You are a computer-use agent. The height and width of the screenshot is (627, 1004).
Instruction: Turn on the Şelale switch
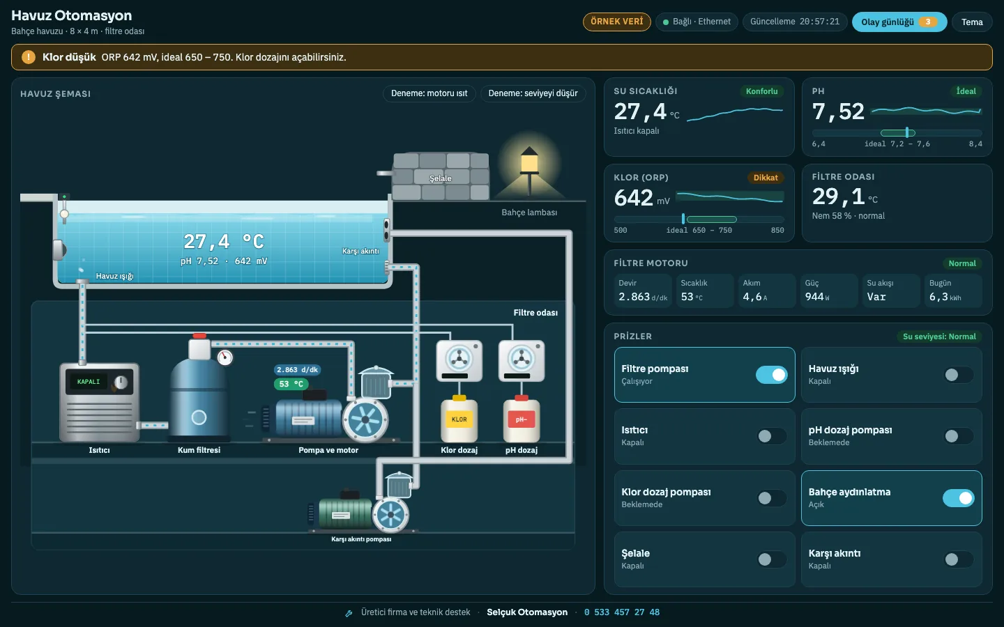click(771, 559)
